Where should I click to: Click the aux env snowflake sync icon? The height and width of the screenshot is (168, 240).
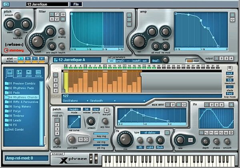[x=179, y=105]
